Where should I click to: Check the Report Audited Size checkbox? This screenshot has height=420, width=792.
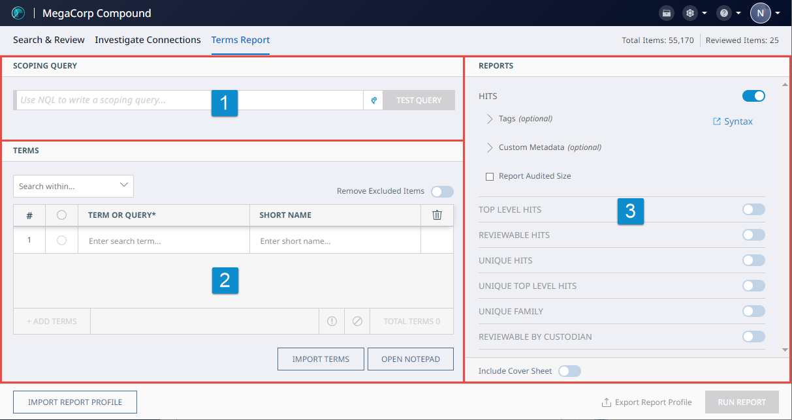(x=490, y=176)
